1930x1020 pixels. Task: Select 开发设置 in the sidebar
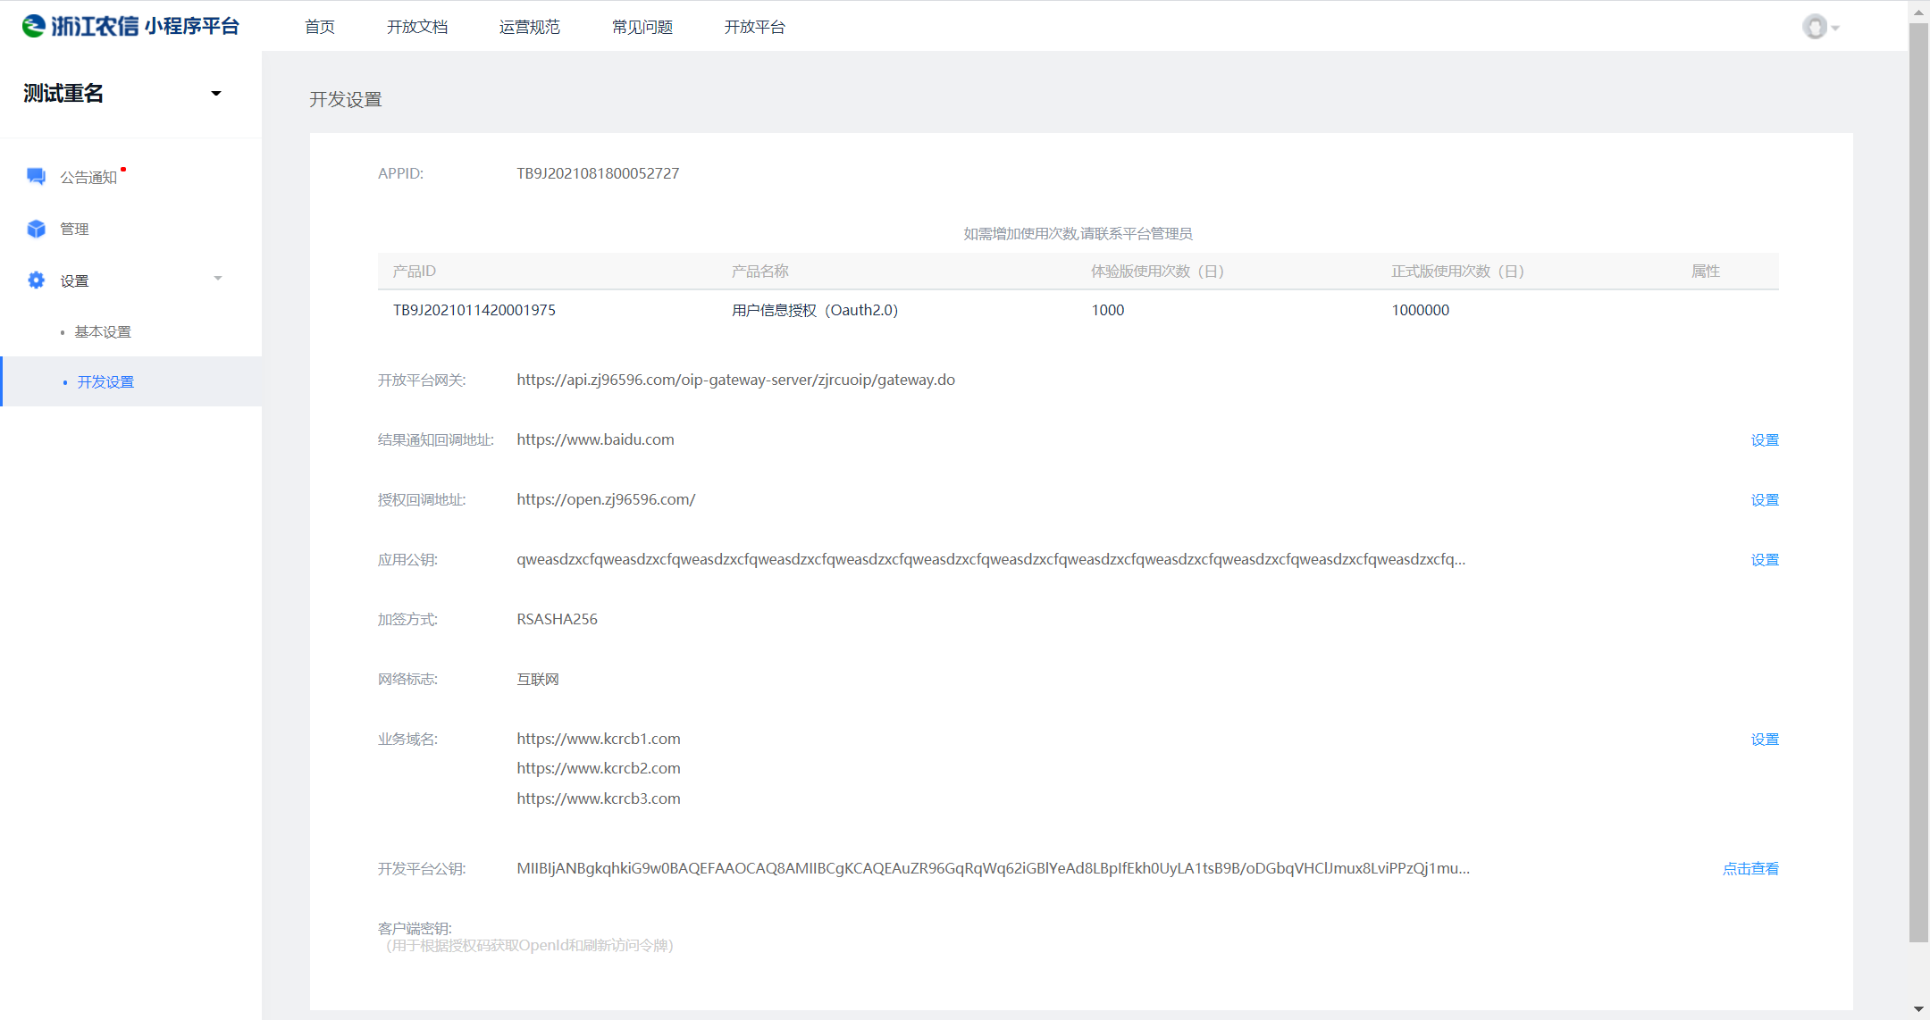(x=105, y=381)
